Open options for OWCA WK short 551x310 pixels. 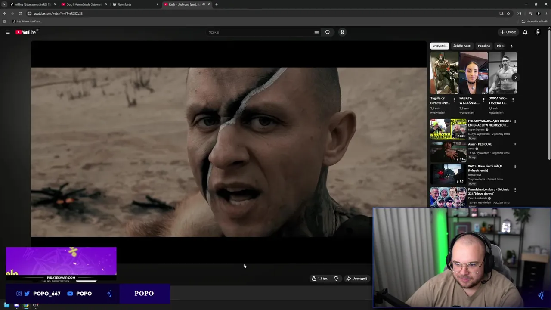pos(513,100)
